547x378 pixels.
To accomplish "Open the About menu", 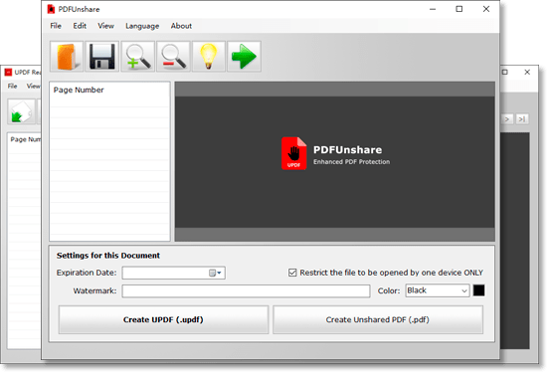I will tap(181, 26).
